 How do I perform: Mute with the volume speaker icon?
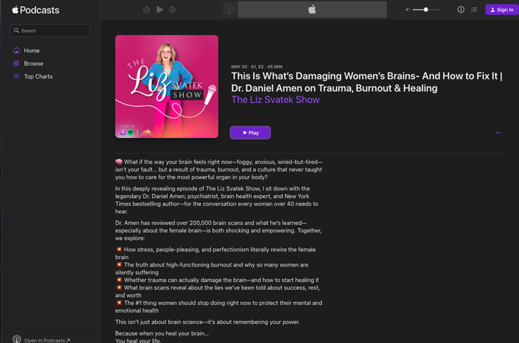408,10
